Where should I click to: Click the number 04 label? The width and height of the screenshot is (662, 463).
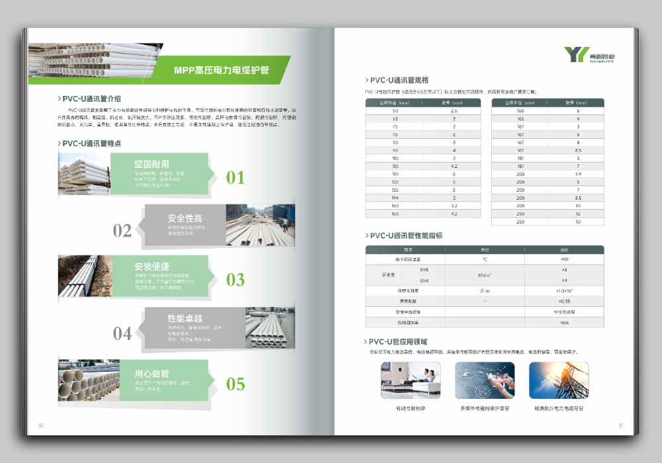pyautogui.click(x=122, y=333)
